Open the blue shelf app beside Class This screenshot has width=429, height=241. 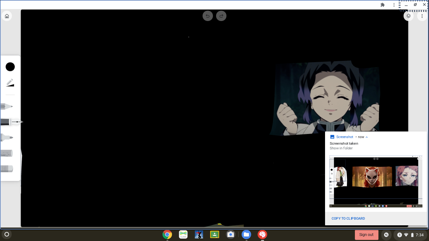[199, 234]
